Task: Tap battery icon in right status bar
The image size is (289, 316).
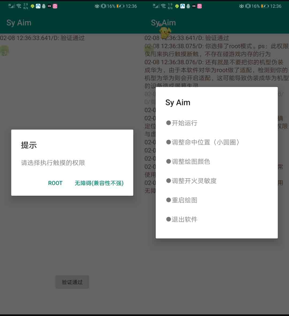Action: 265,6
